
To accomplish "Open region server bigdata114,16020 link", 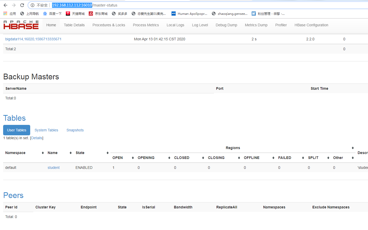I will pos(33,39).
